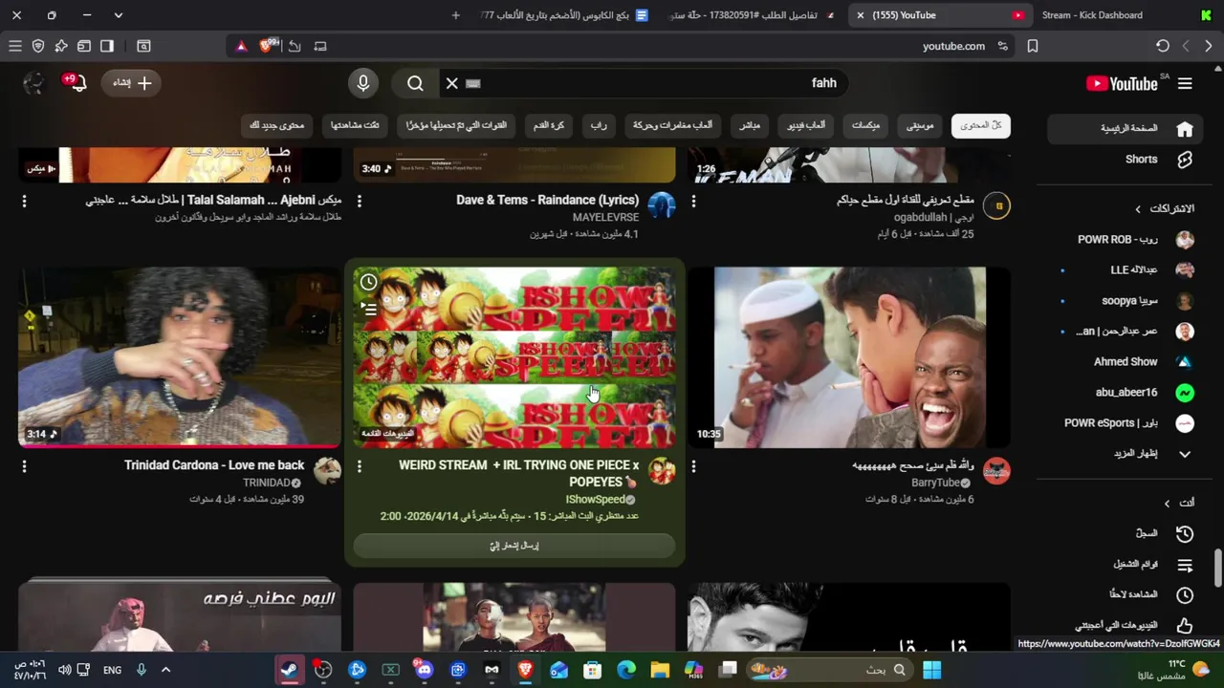The image size is (1224, 688).
Task: Select the Mixes (ميكسات) filter chip
Action: click(865, 125)
